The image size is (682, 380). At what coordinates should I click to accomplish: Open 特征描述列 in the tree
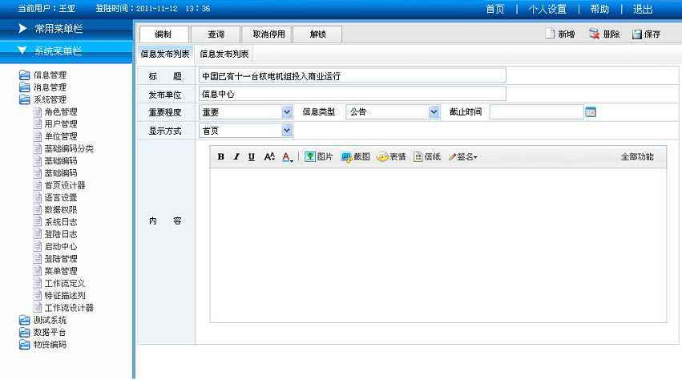[60, 295]
